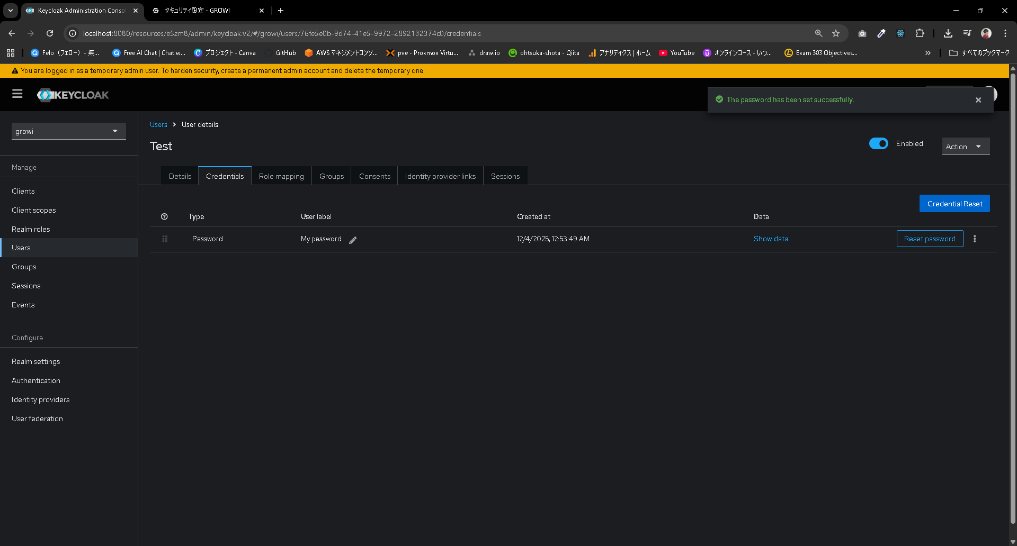Expand the Action dropdown menu
This screenshot has height=546, width=1017.
point(966,147)
